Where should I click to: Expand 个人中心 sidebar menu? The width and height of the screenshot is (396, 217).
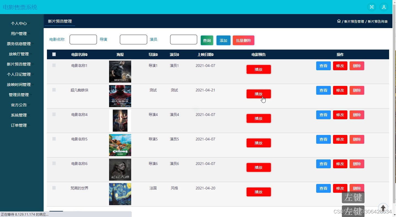(21, 23)
